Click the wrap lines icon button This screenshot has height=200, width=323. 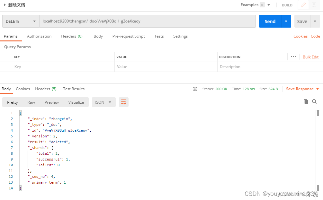124,102
